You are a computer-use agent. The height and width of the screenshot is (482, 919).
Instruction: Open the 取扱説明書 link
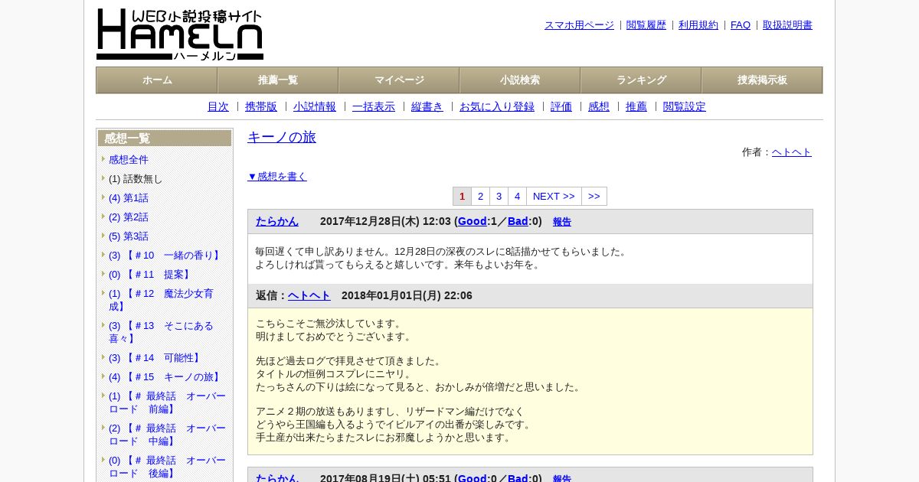coord(787,24)
